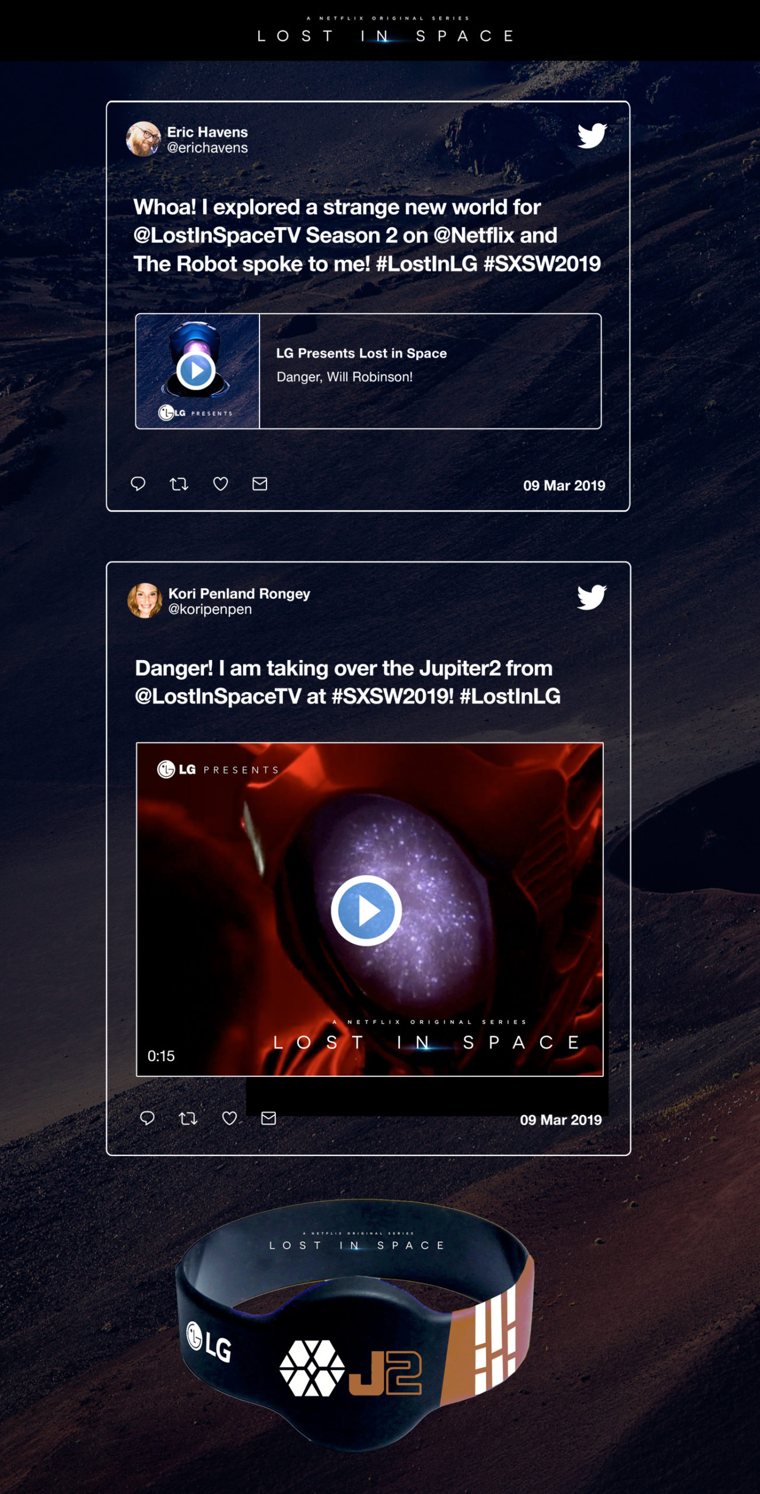Click the Lost in Space title inside the red video

[426, 1036]
